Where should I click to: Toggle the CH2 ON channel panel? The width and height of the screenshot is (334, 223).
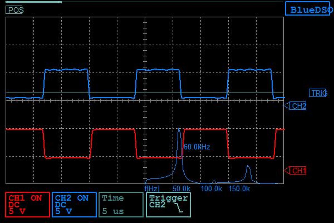pos(74,205)
